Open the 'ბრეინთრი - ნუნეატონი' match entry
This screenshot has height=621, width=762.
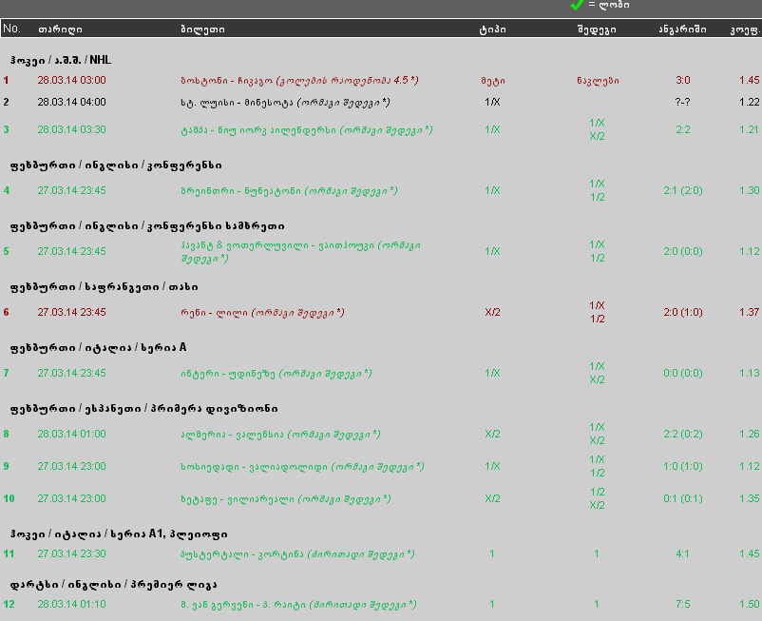point(289,190)
